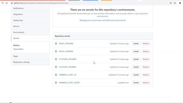
Task: Click the site padlock icon in address bar
Action: pyautogui.click(x=12, y=3)
